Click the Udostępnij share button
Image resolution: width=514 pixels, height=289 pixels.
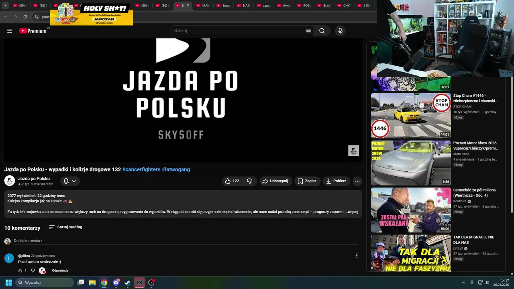coord(275,181)
